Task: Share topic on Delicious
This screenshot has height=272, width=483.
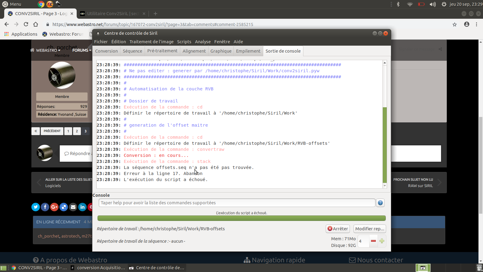Action: (x=64, y=207)
